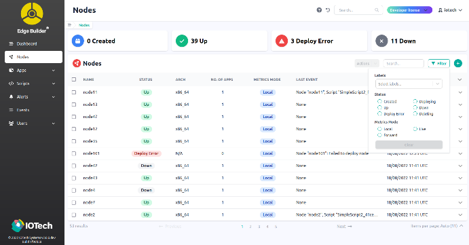Click the nodes table search field
The width and height of the screenshot is (469, 245).
403,63
